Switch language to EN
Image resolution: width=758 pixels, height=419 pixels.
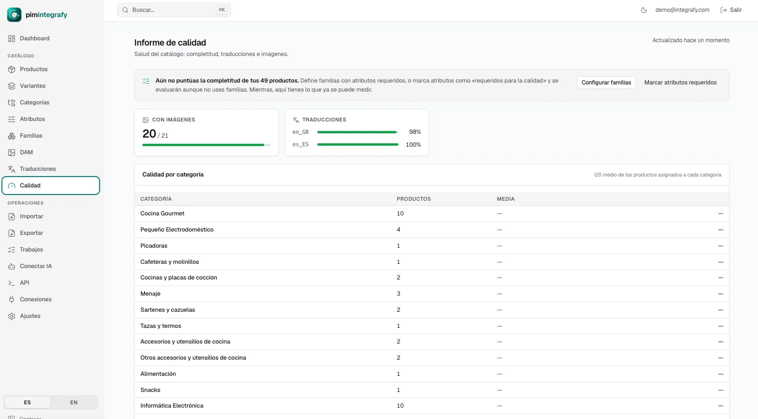(x=74, y=402)
